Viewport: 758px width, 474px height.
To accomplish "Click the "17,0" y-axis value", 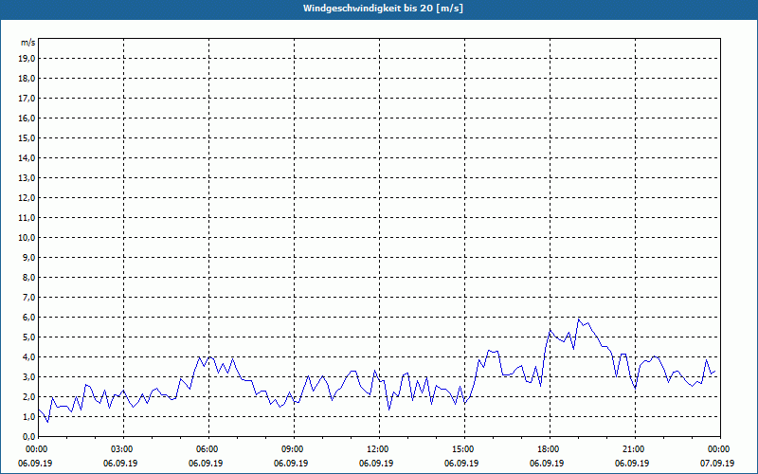I will coord(27,99).
